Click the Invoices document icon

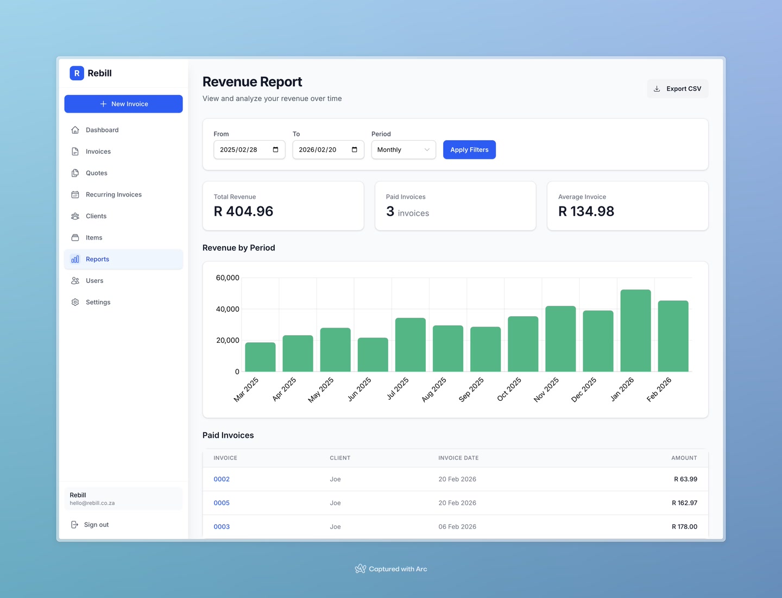[x=75, y=151]
